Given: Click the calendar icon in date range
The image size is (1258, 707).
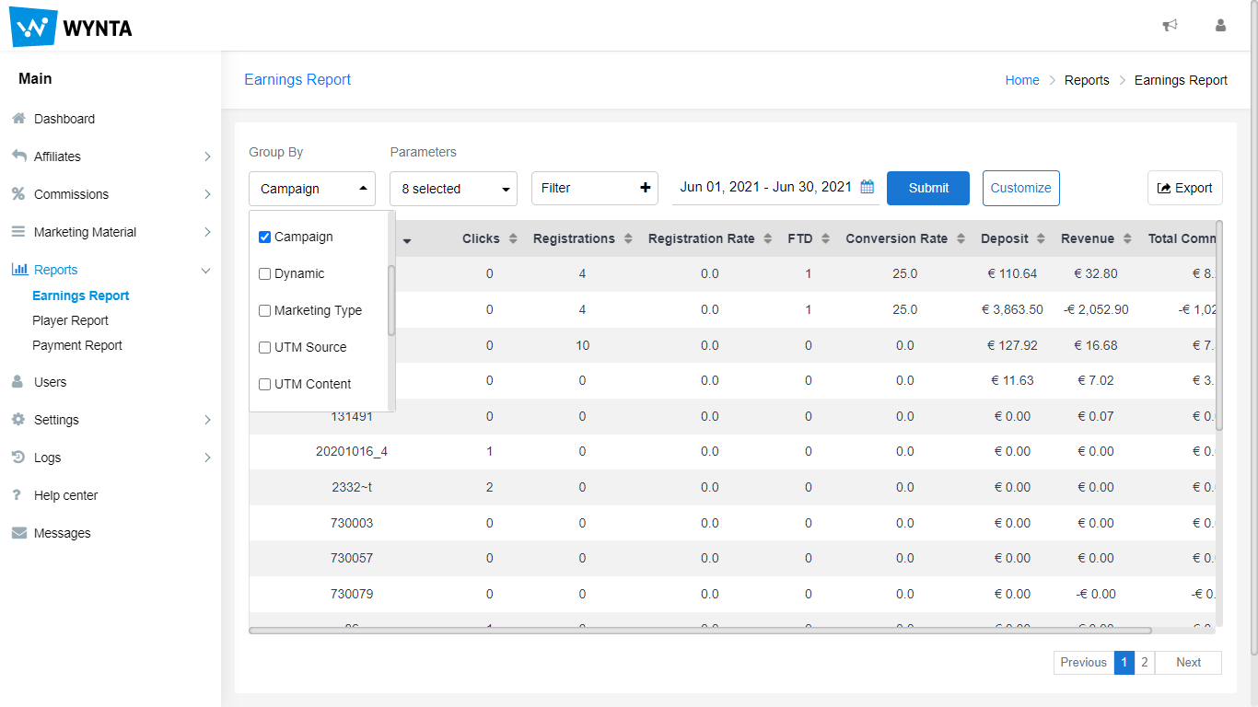Looking at the screenshot, I should coord(867,187).
